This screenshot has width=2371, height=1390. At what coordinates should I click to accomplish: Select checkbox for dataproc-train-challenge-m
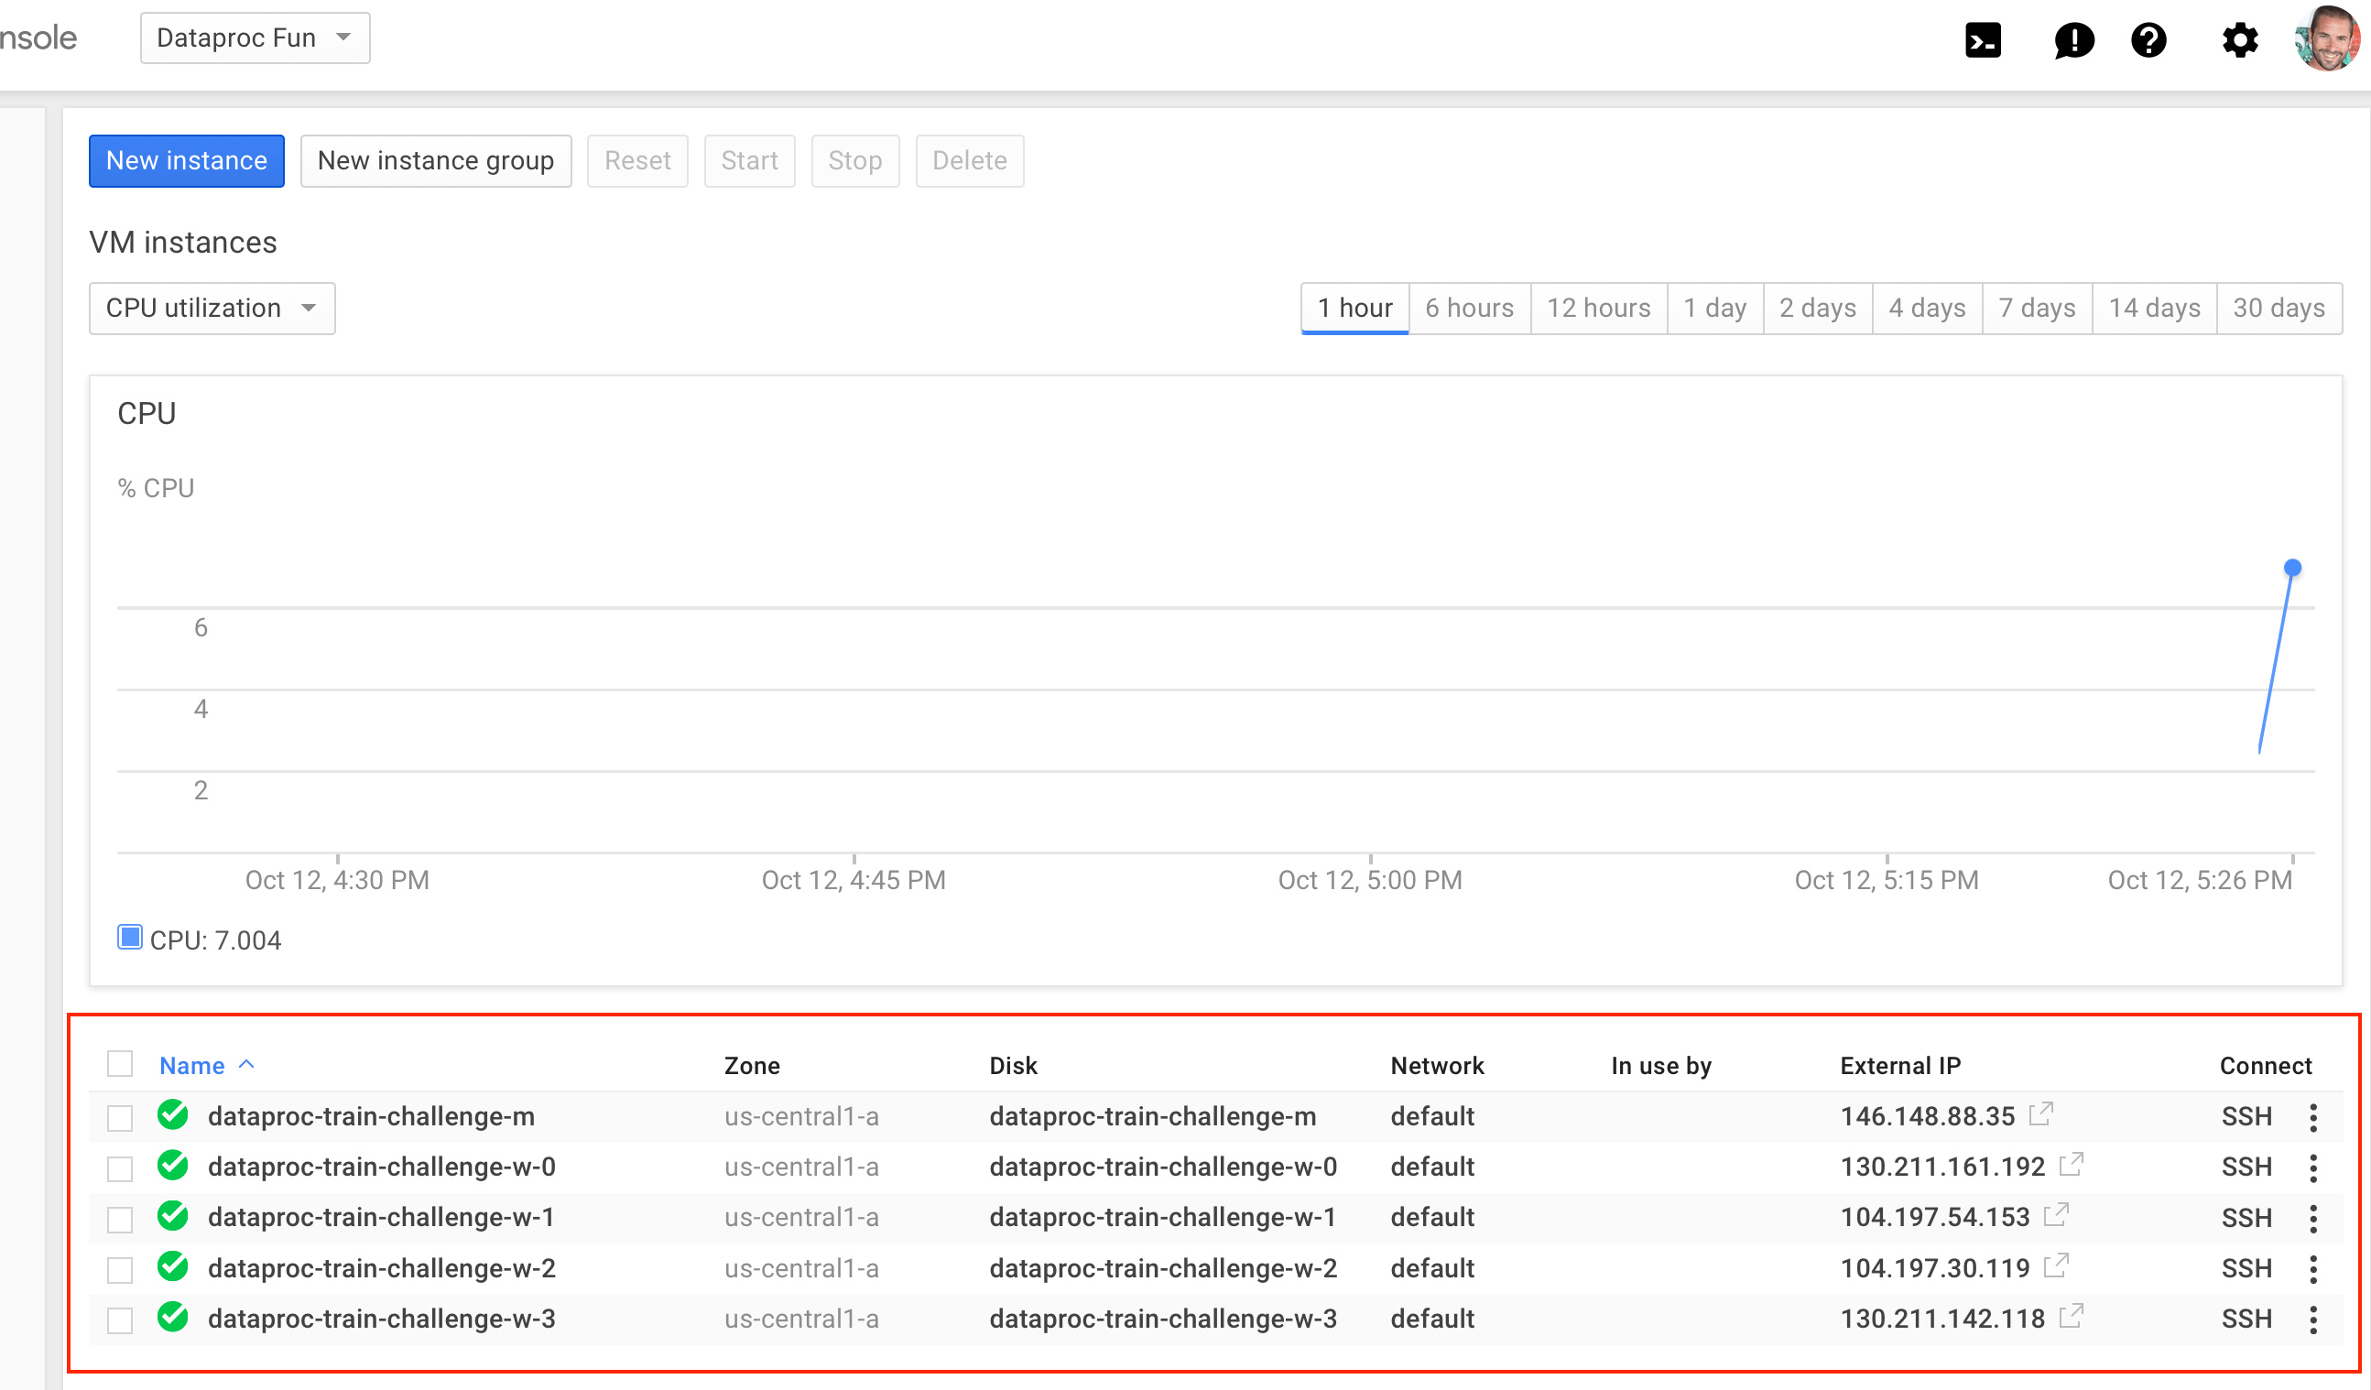click(x=119, y=1117)
